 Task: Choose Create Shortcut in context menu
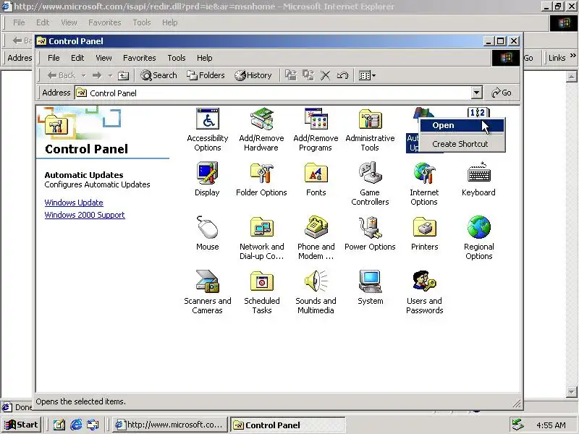click(x=462, y=144)
